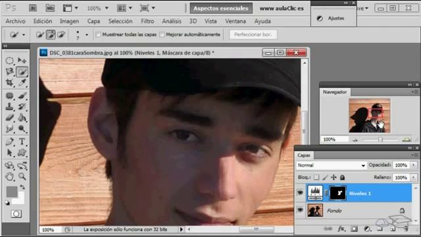Viewport: 421px width, 237px height.
Task: Select the Crop tool
Action: coord(10,83)
